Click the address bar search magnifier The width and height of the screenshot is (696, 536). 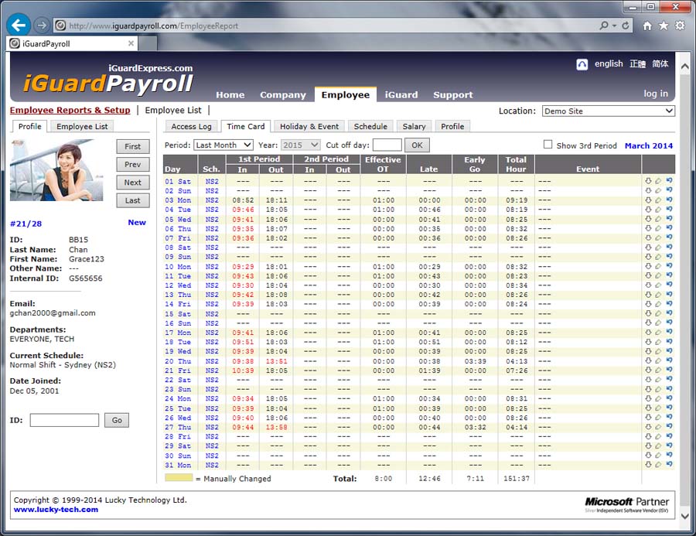pos(604,26)
